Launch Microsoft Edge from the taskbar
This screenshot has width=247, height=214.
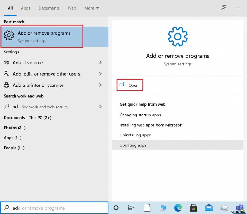pos(178,208)
